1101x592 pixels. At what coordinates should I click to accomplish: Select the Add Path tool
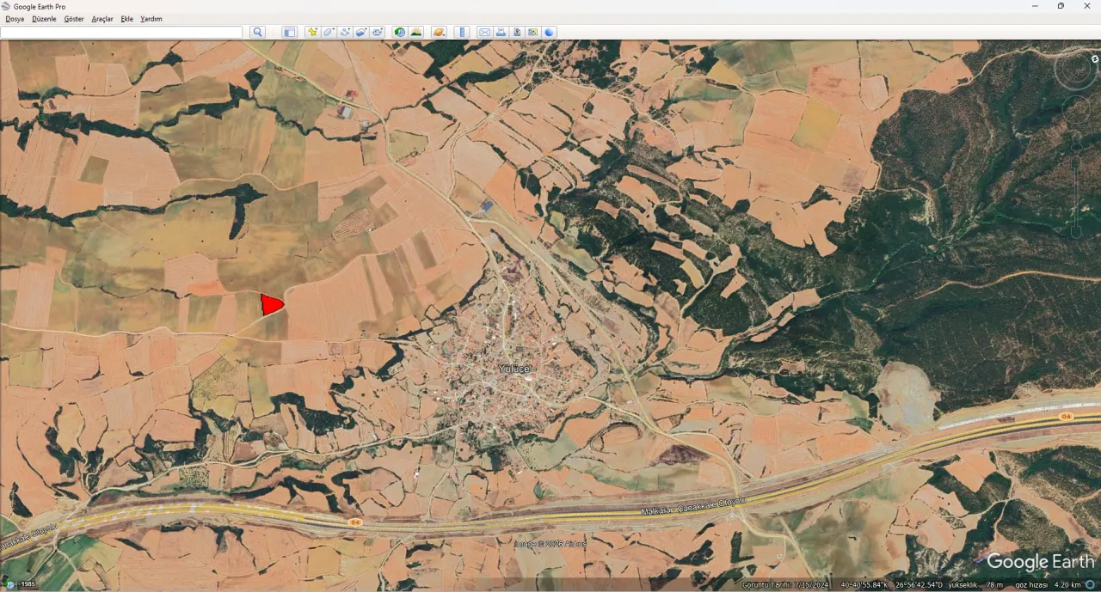point(345,32)
